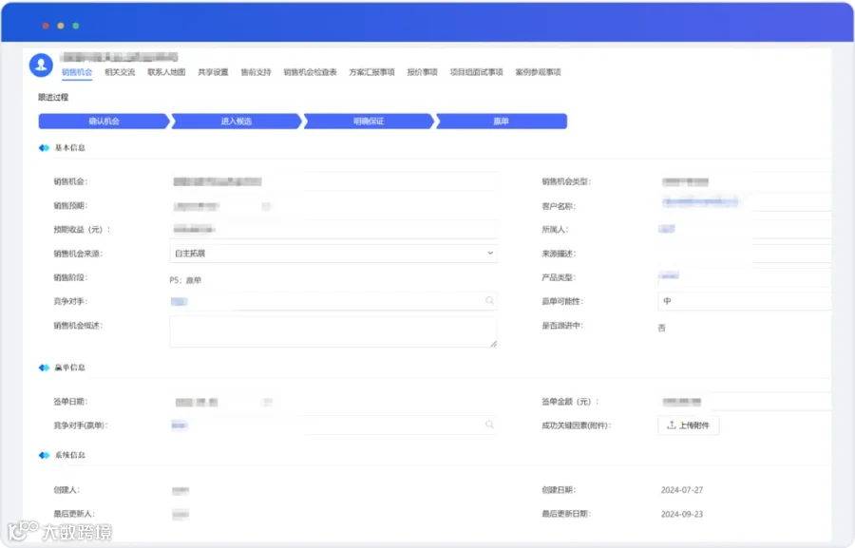
Task: Click the 客户名称 link value
Action: point(701,202)
